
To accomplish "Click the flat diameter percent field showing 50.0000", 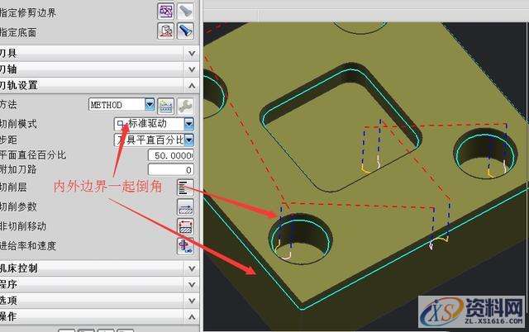I will [171, 155].
